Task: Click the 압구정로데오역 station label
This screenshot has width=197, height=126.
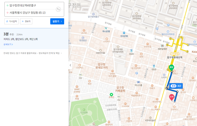Action: tap(175, 57)
